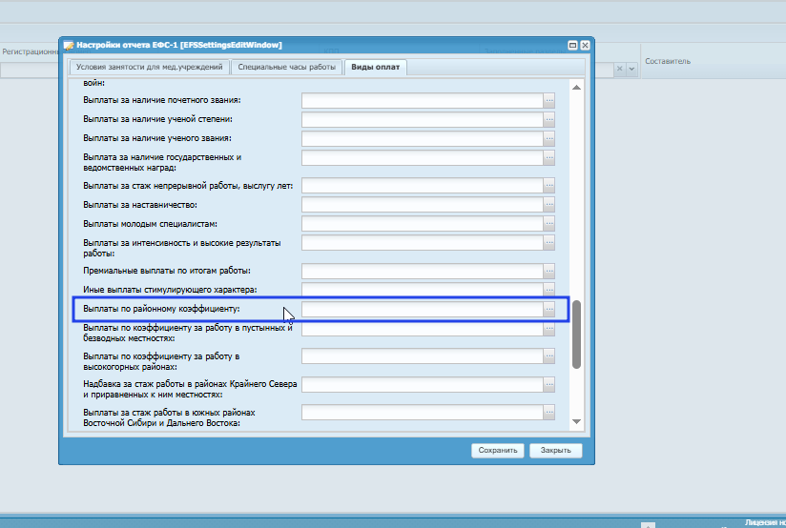Open picker for Выплаты за наставничество
Screen dimensions: 786x528
pyautogui.click(x=549, y=204)
